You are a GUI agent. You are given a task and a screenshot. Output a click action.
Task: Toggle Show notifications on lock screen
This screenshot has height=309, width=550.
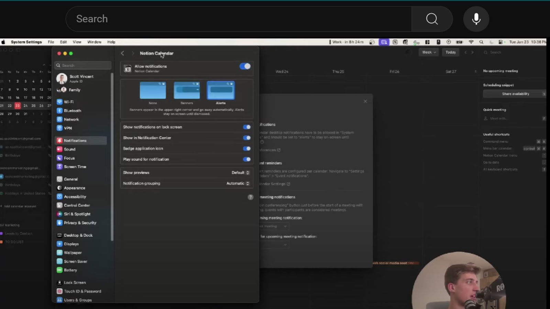click(x=247, y=127)
